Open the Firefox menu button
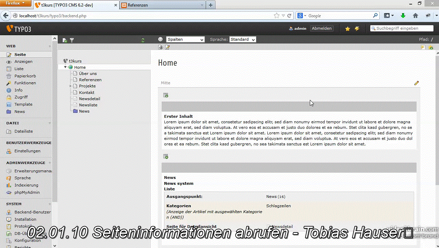This screenshot has width=439, height=248. tap(16, 3)
